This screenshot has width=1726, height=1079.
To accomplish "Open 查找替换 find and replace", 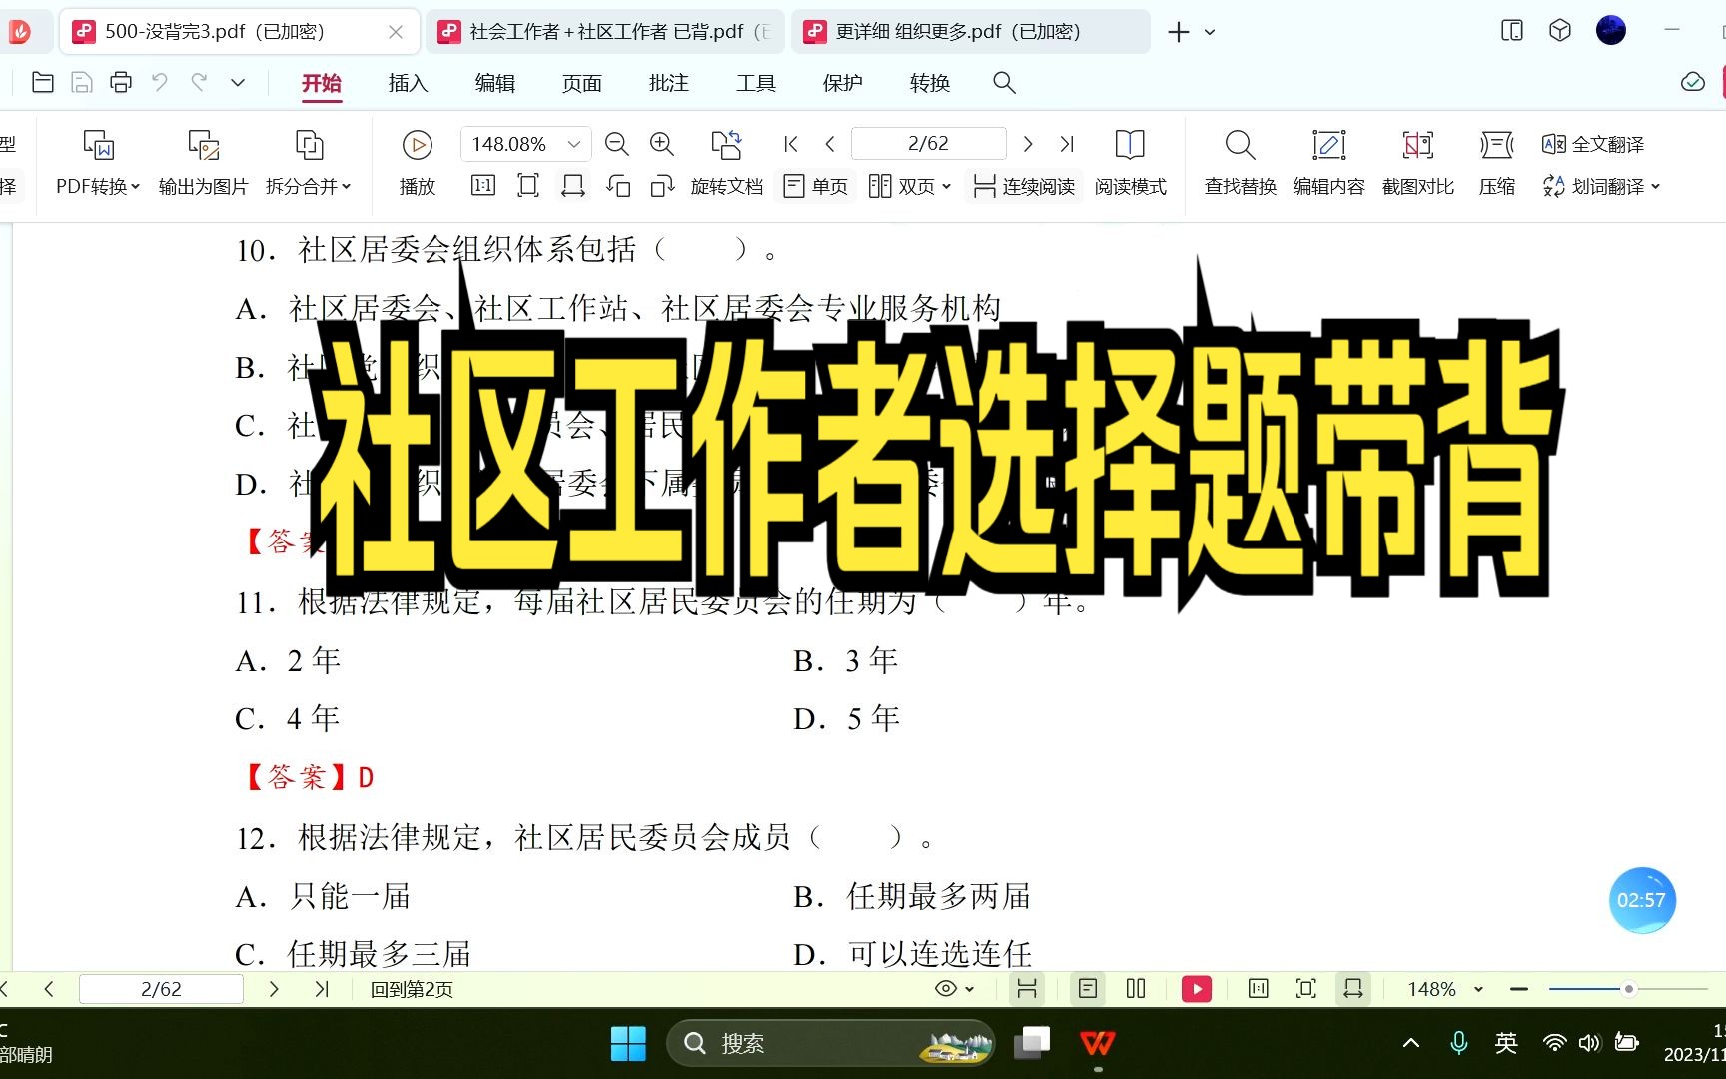I will [x=1240, y=162].
